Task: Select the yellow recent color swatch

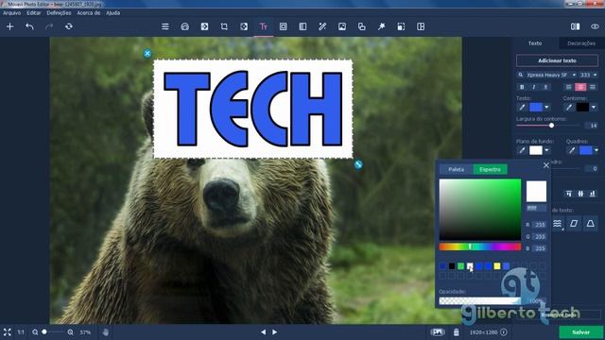Action: [x=497, y=266]
